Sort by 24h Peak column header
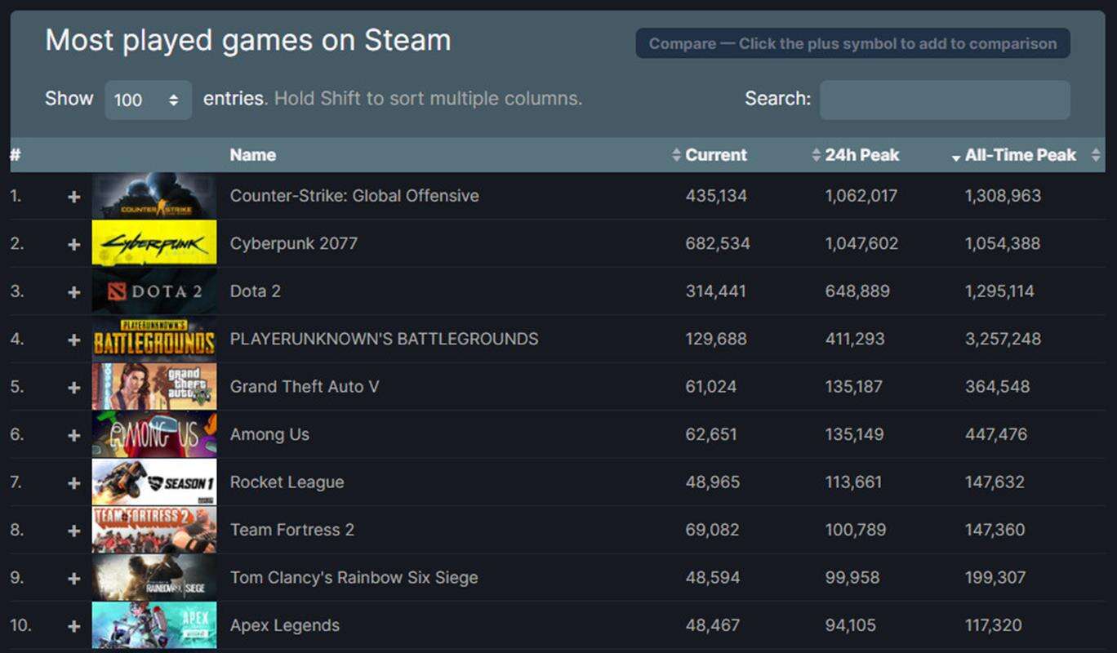The height and width of the screenshot is (653, 1117). coord(861,155)
